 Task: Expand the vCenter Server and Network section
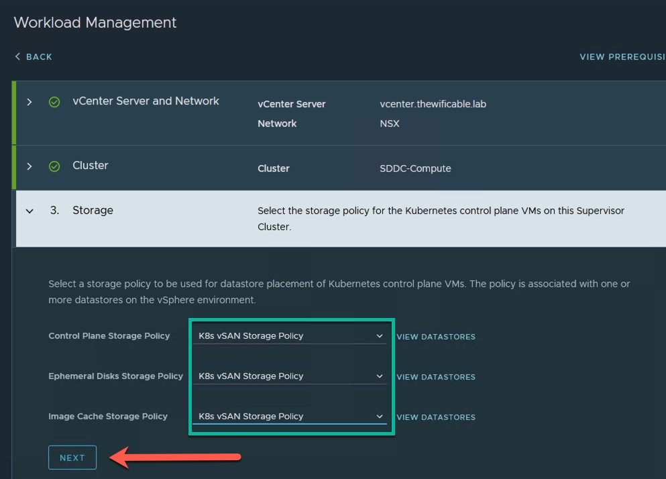point(29,102)
